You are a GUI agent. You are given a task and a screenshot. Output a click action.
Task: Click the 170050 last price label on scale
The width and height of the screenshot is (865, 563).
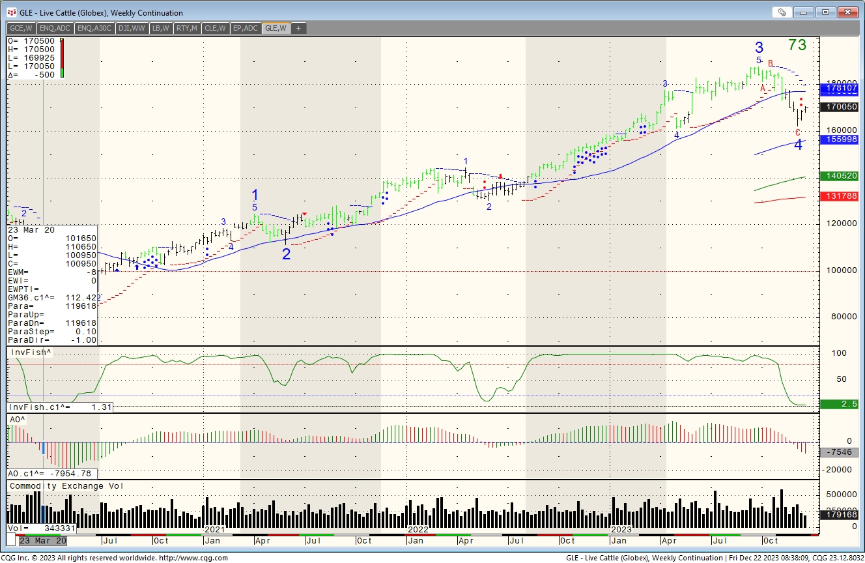pos(840,107)
